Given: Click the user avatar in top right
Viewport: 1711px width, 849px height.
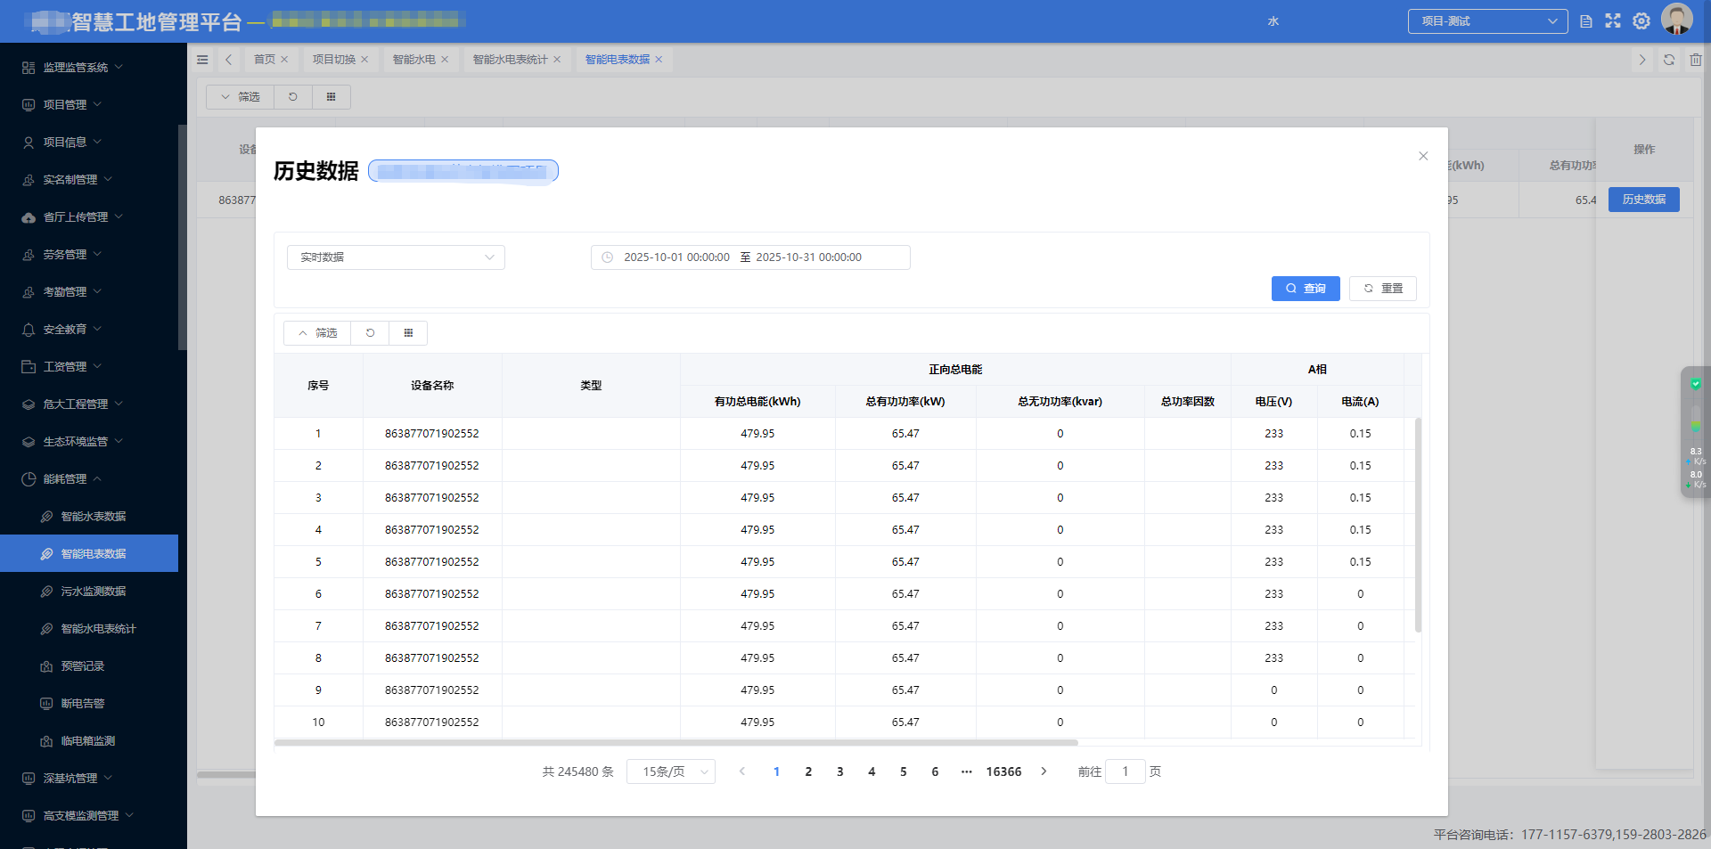Looking at the screenshot, I should click(1676, 20).
